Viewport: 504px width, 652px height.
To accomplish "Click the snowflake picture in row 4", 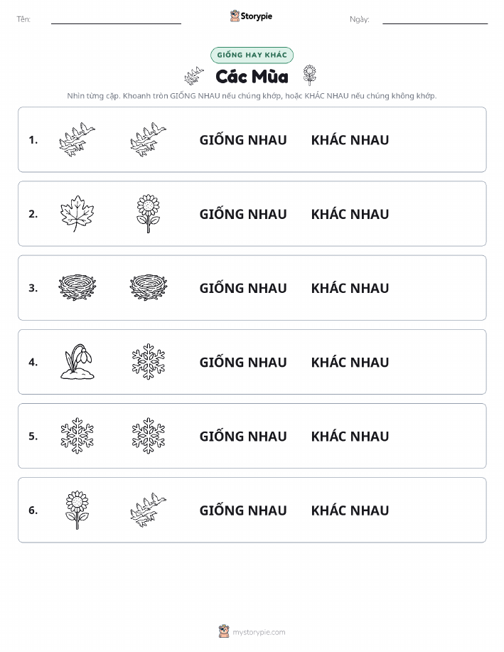I will (149, 362).
